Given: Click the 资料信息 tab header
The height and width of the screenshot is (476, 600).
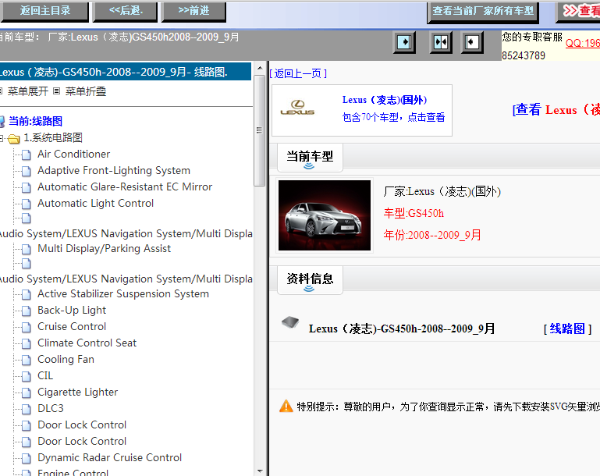Looking at the screenshot, I should 310,280.
